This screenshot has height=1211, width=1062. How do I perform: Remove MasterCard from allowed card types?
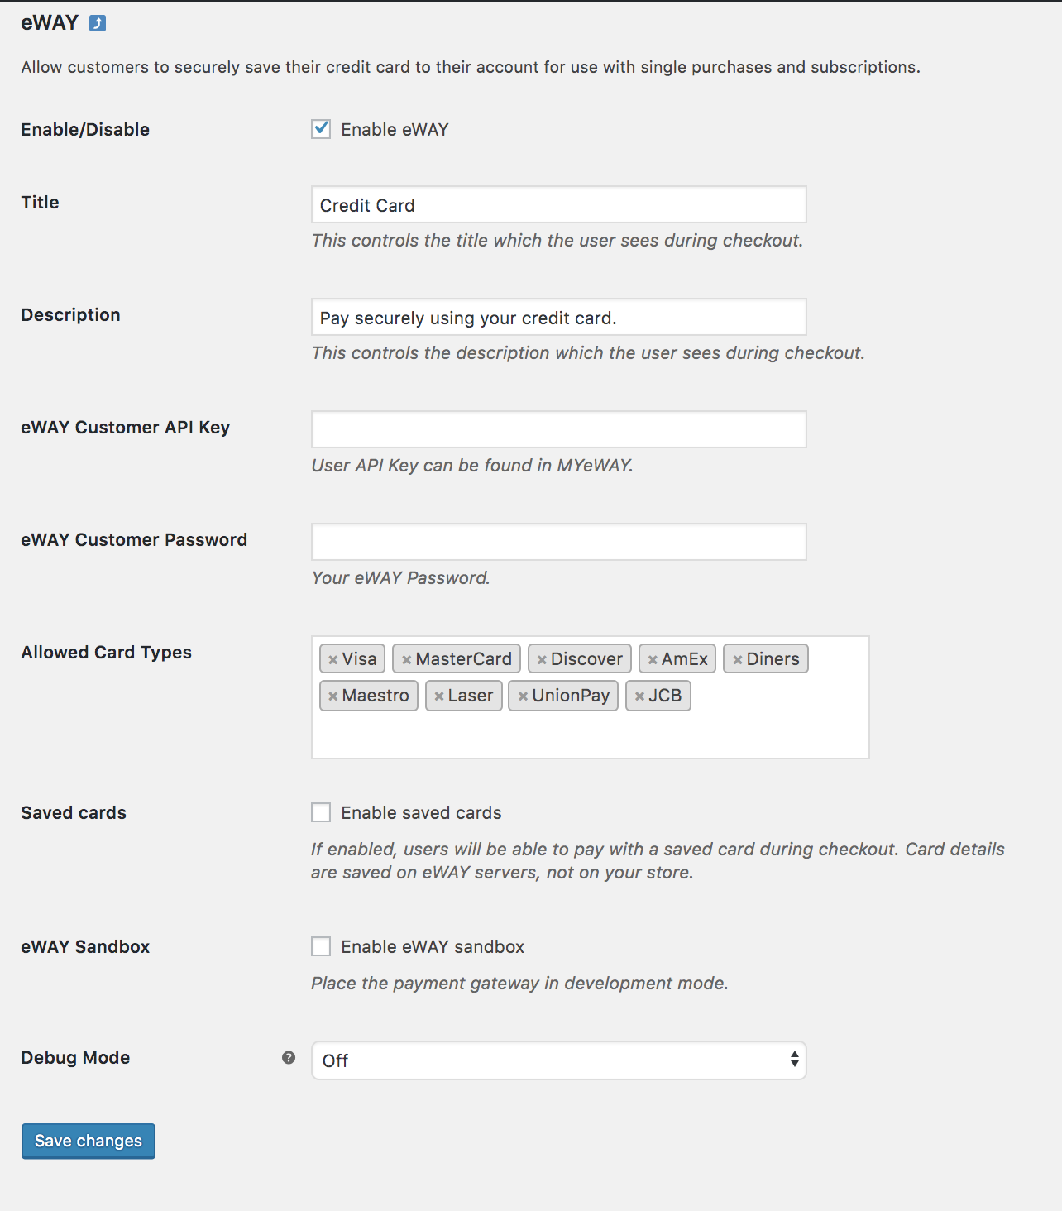click(x=406, y=658)
